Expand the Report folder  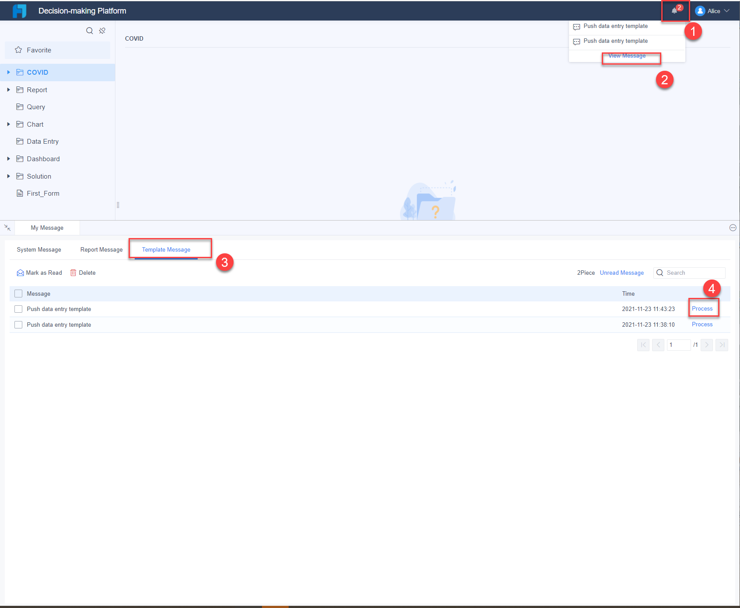click(x=8, y=90)
